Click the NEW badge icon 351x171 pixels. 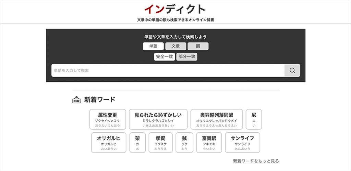tap(76, 100)
